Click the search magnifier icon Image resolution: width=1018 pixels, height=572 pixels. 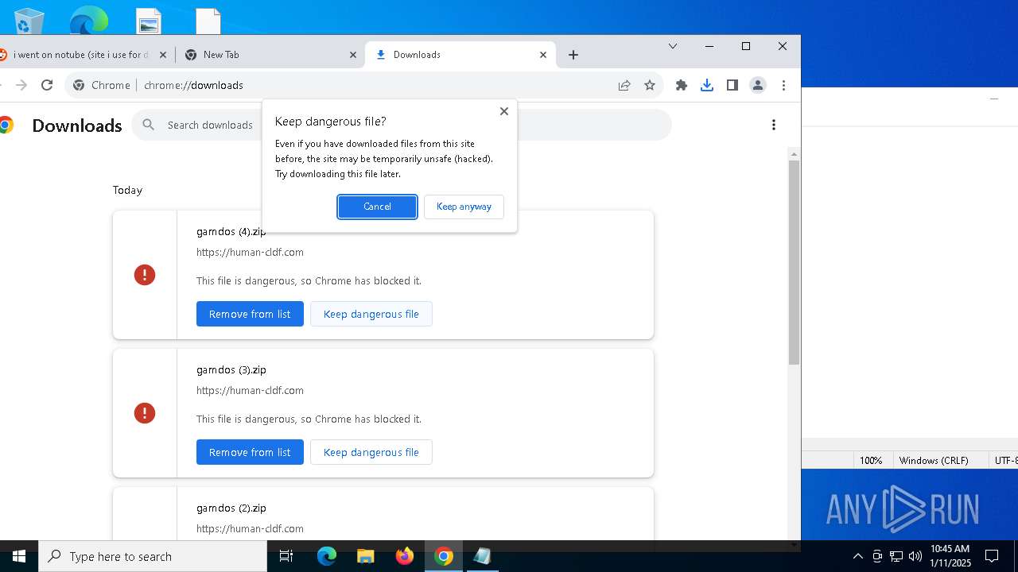tap(149, 125)
